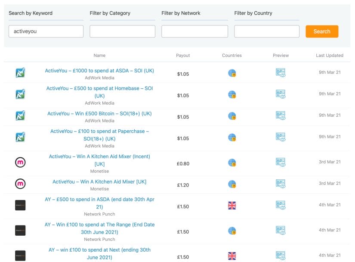This screenshot has width=355, height=262.
Task: Click 9th Mar 21 date in Homebase row
Action: coord(330,94)
